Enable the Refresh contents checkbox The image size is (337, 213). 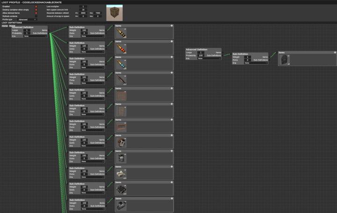tap(36, 16)
